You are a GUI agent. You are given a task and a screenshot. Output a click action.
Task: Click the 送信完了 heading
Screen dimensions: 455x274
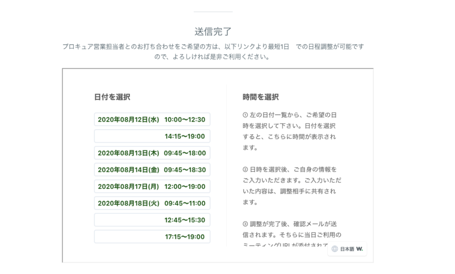(213, 31)
